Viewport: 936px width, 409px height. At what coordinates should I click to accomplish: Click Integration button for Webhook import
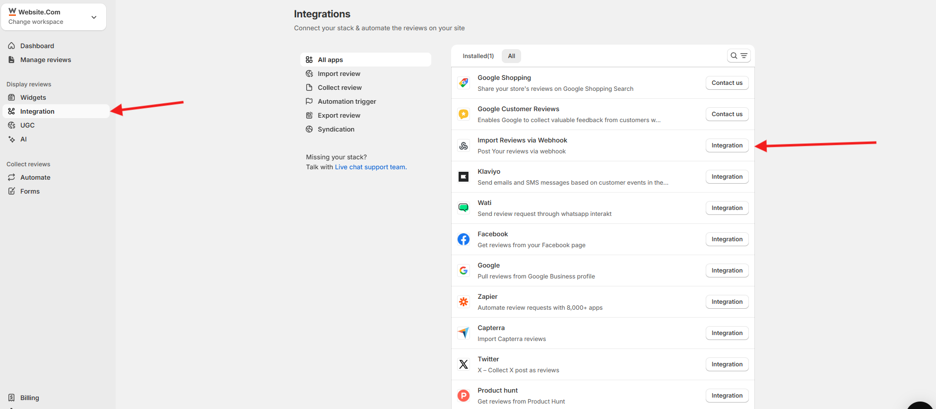(727, 145)
